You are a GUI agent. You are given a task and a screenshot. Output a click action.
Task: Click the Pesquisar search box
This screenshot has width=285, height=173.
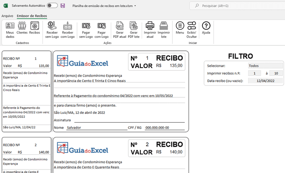tap(237, 6)
